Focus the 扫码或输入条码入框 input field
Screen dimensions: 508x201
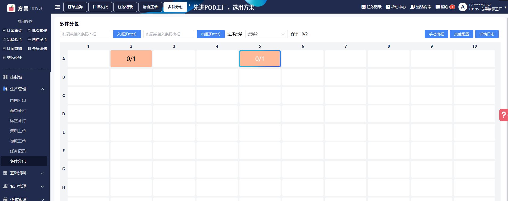point(85,34)
